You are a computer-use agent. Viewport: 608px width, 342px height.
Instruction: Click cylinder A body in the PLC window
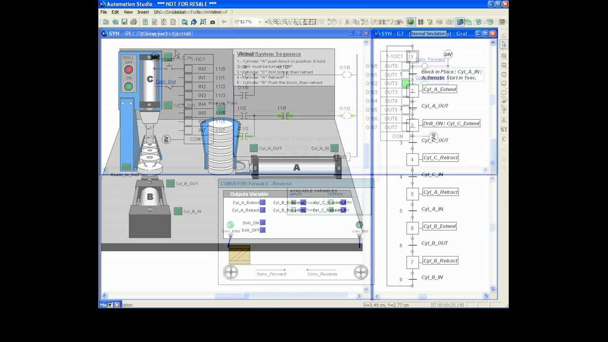296,168
